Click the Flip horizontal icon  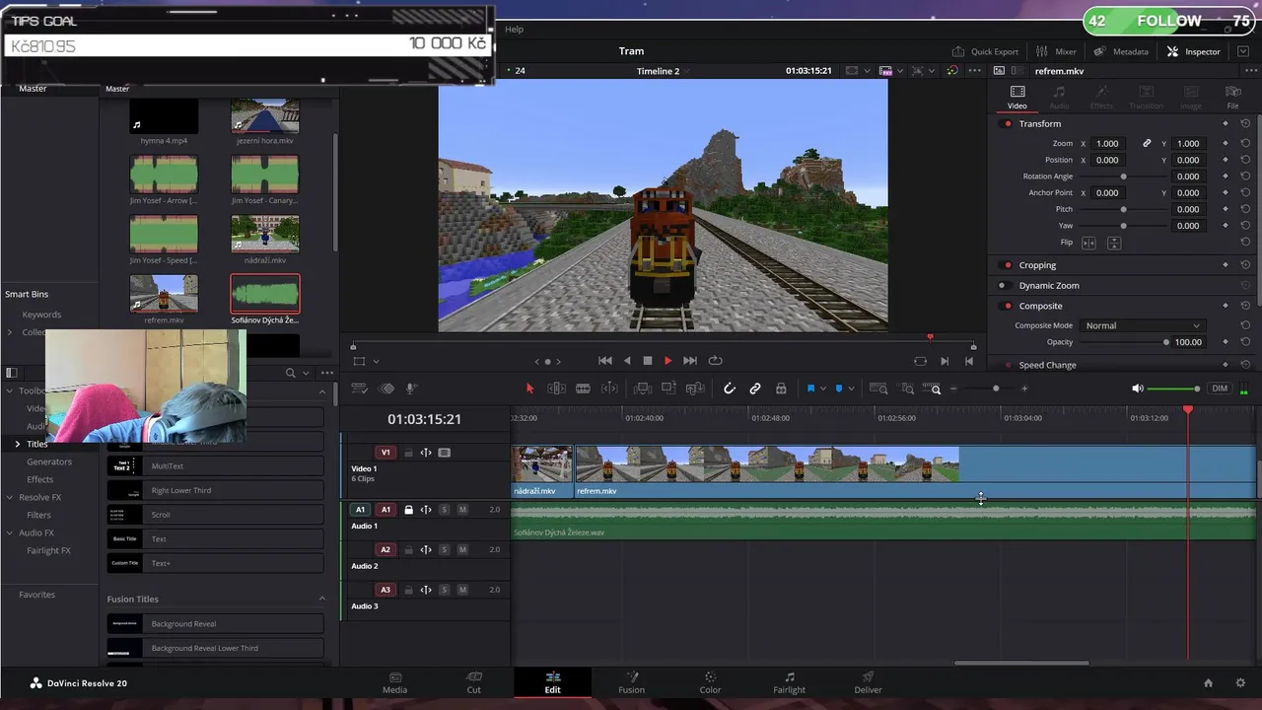click(1089, 243)
